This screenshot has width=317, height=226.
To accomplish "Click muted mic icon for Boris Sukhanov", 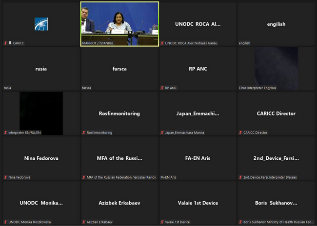I will pyautogui.click(x=240, y=222).
